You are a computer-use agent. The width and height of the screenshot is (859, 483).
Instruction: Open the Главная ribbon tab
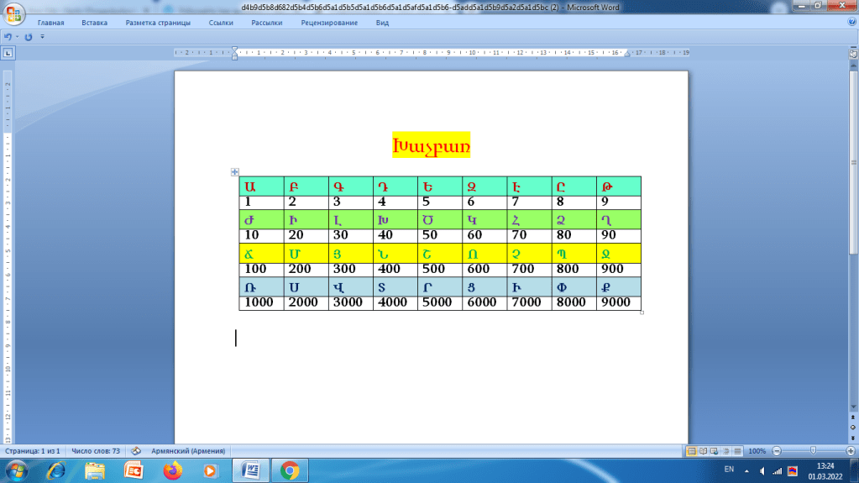pos(51,23)
